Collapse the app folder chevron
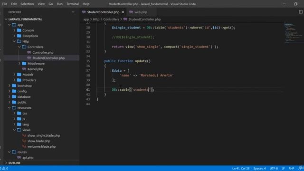Image resolution: width=304 pixels, height=171 pixels. (9, 25)
